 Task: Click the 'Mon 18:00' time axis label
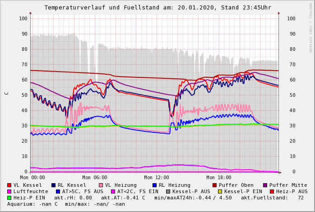[218, 177]
